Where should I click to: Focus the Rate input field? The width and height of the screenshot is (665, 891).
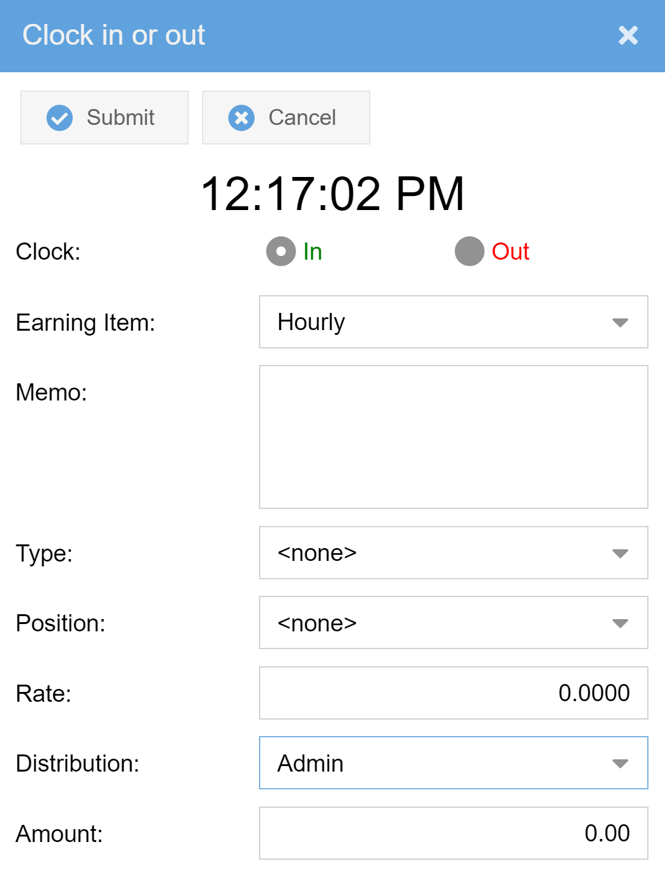[x=453, y=693]
